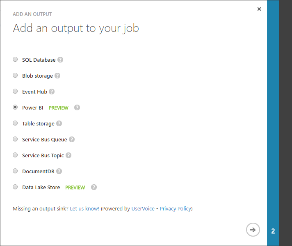Click the next arrow button
The height and width of the screenshot is (246, 292).
253,230
